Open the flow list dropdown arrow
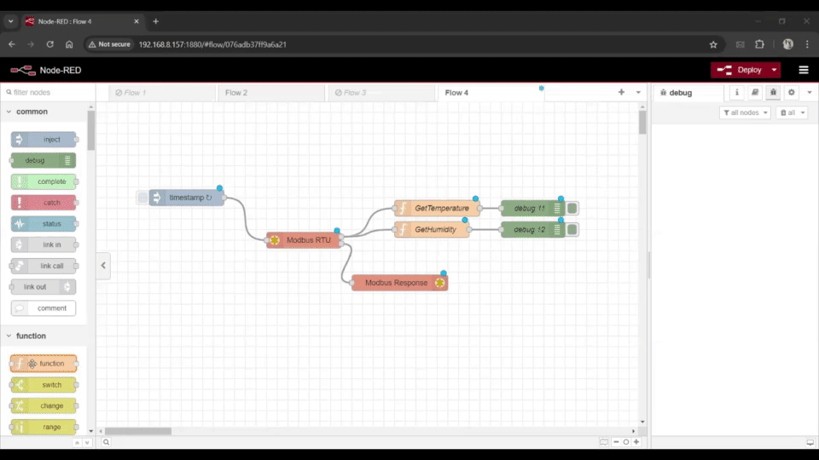Image resolution: width=819 pixels, height=460 pixels. (x=638, y=92)
